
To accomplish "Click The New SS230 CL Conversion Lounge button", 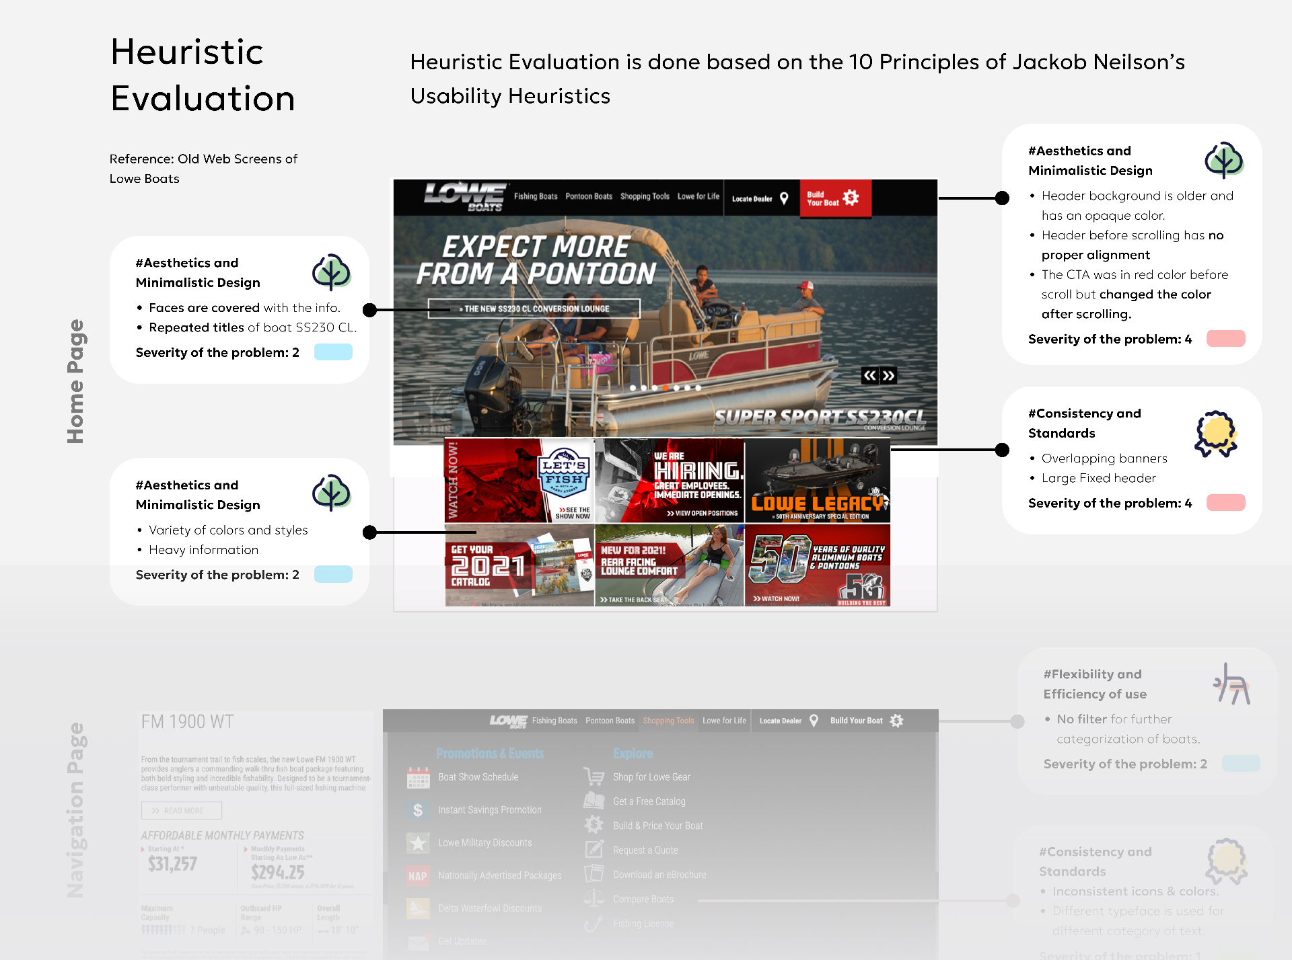I will pos(534,309).
